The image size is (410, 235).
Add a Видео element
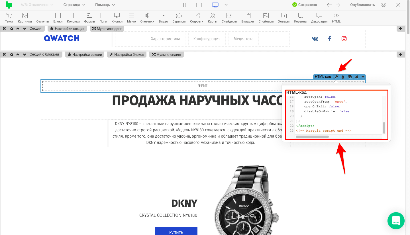[x=163, y=18]
